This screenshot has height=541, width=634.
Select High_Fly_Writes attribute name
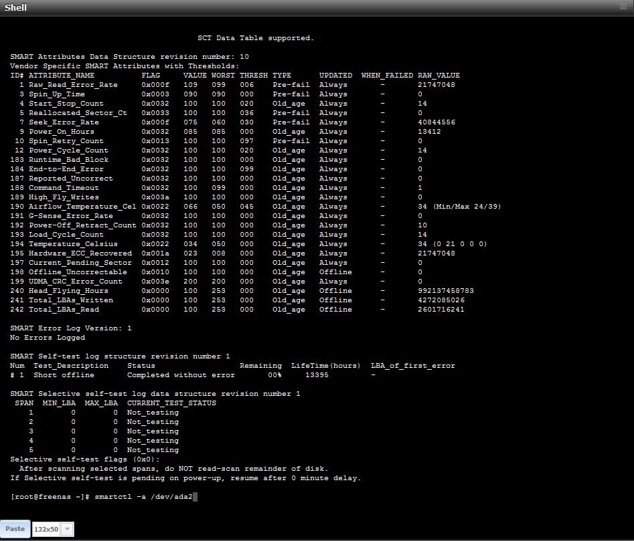point(64,197)
